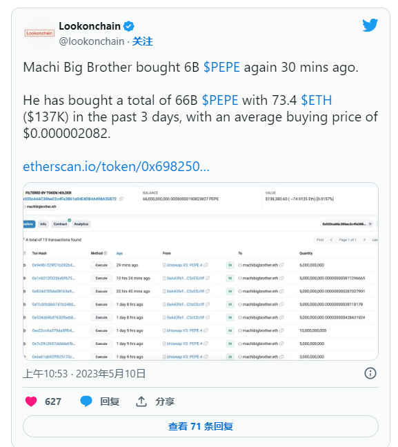Open the tweet info circle icon
The width and height of the screenshot is (398, 447).
click(x=370, y=373)
